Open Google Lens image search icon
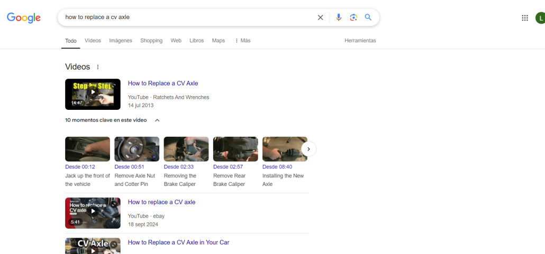Viewport: 545px width, 254px height. coord(353,17)
